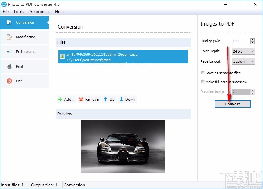
Task: Click the Down arrow to reorder files
Action: (x=122, y=99)
